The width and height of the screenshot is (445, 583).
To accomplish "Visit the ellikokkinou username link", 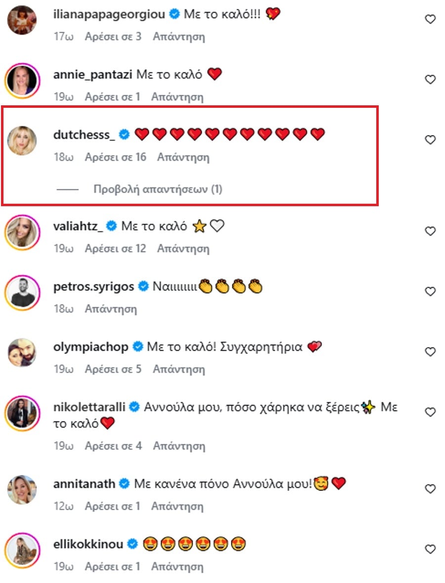I will pos(88,544).
